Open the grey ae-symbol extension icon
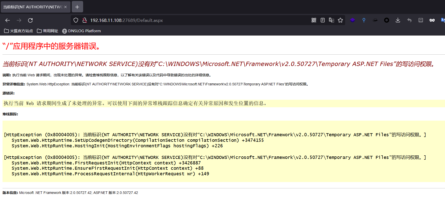This screenshot has width=445, height=207. pyautogui.click(x=421, y=20)
